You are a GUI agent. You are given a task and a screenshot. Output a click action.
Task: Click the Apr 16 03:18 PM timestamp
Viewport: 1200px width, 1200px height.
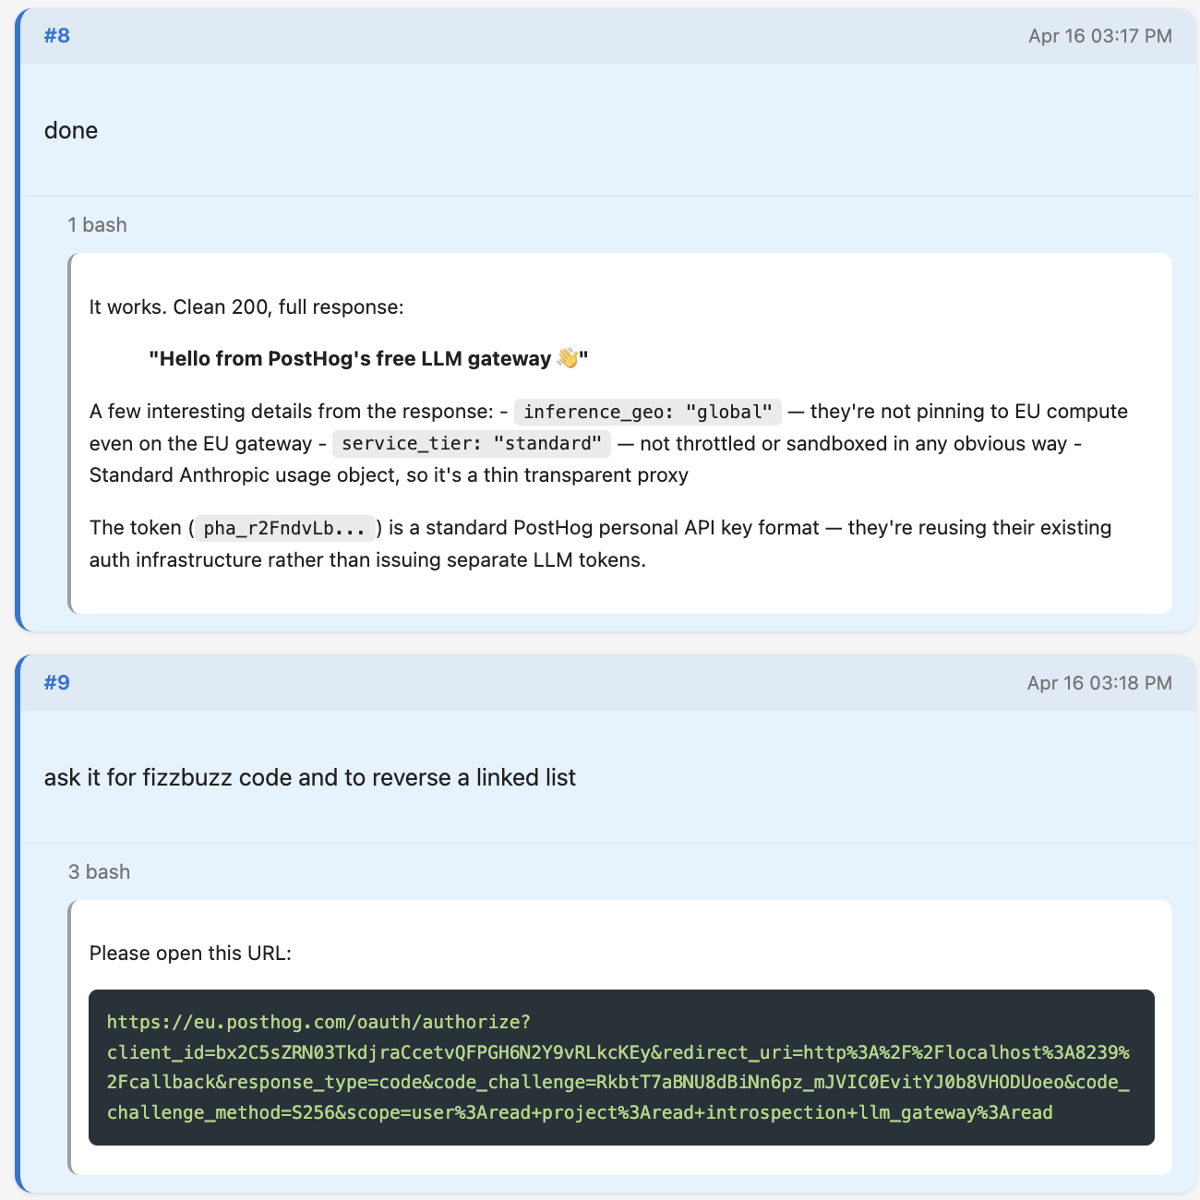pyautogui.click(x=1098, y=683)
